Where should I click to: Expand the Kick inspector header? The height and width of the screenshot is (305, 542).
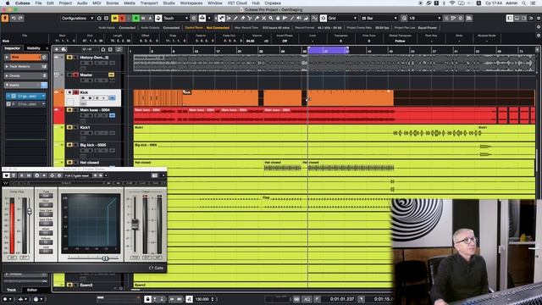point(7,57)
